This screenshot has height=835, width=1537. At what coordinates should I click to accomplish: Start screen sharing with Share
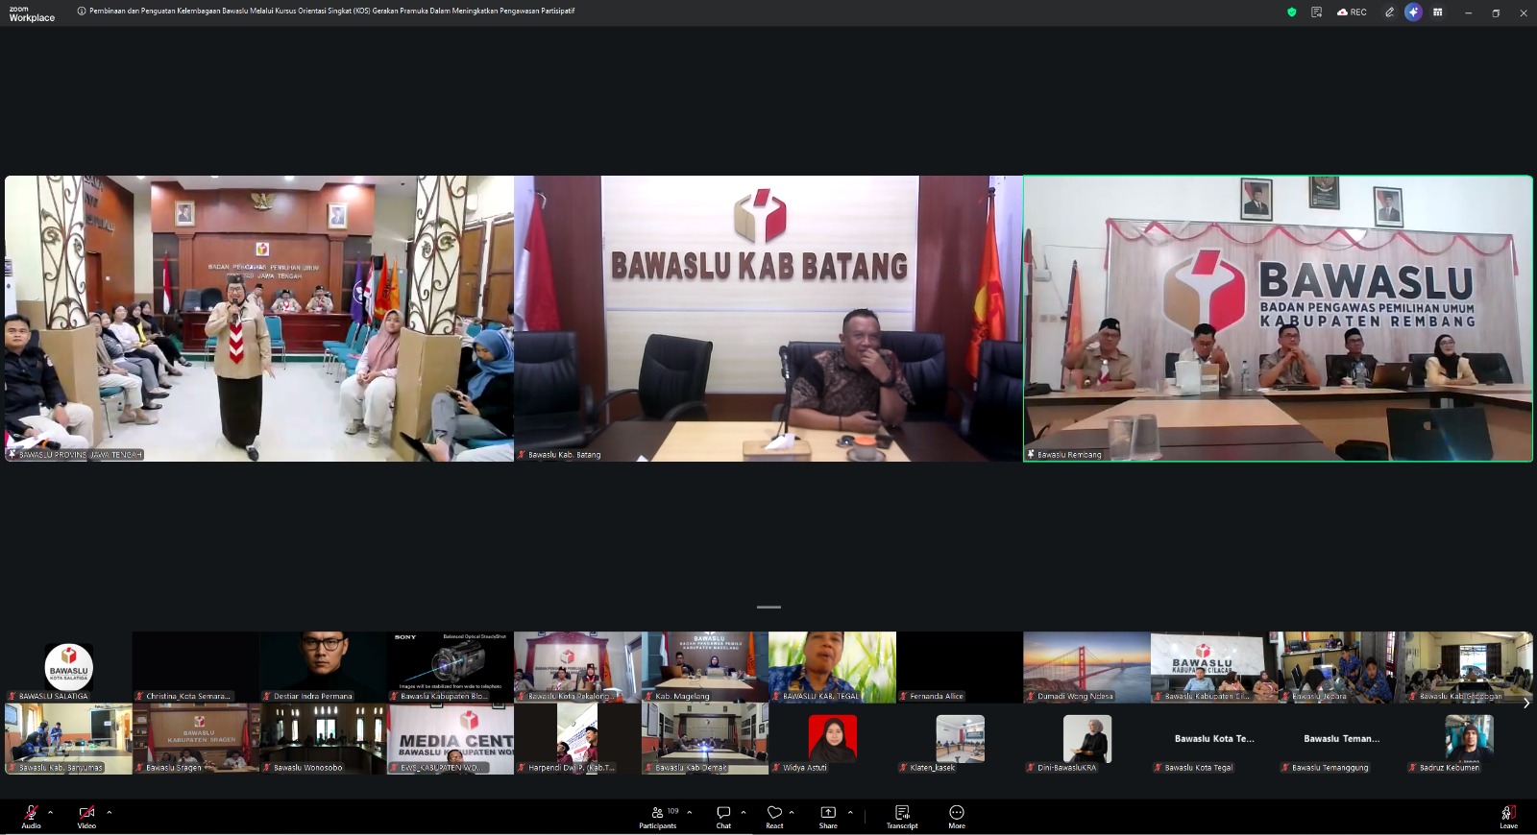click(828, 817)
